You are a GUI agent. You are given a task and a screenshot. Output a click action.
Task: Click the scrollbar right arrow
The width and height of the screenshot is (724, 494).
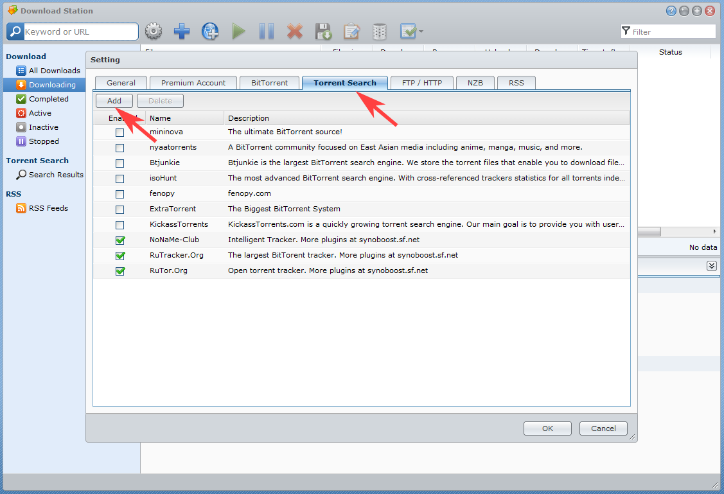(x=714, y=231)
